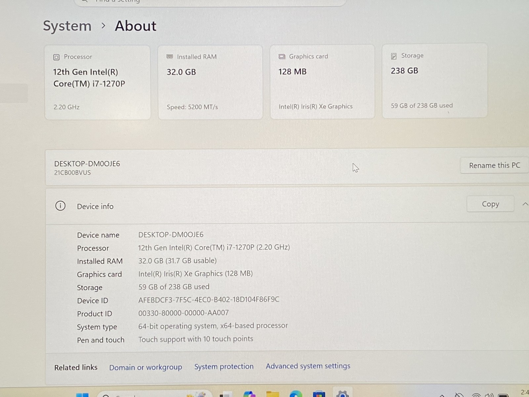
Task: Select 64-bit operating system, x64-based processor text
Action: point(213,326)
